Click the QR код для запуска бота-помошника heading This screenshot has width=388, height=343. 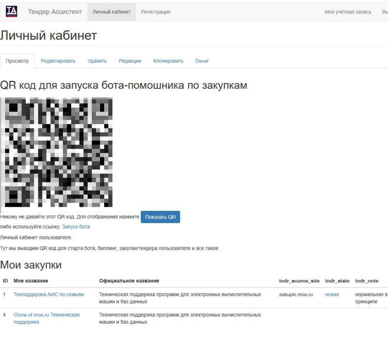(x=124, y=85)
